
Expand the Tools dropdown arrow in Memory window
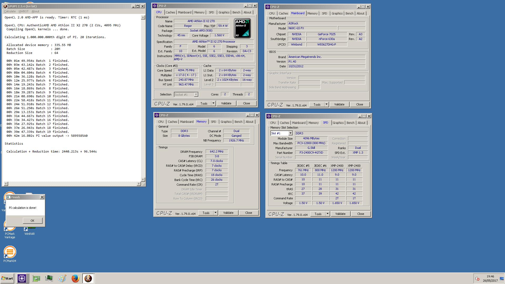[215, 213]
